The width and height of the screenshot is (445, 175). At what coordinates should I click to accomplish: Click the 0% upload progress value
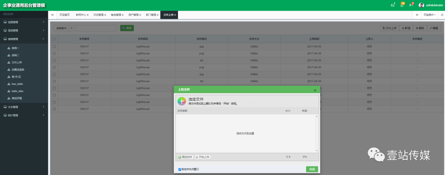tap(305, 157)
